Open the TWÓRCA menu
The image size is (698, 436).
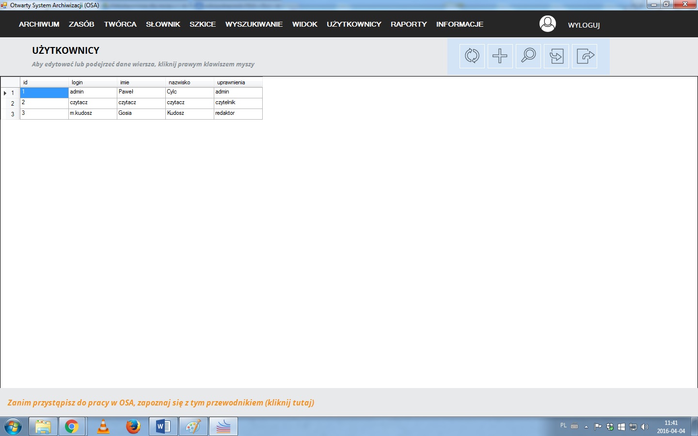pyautogui.click(x=120, y=24)
